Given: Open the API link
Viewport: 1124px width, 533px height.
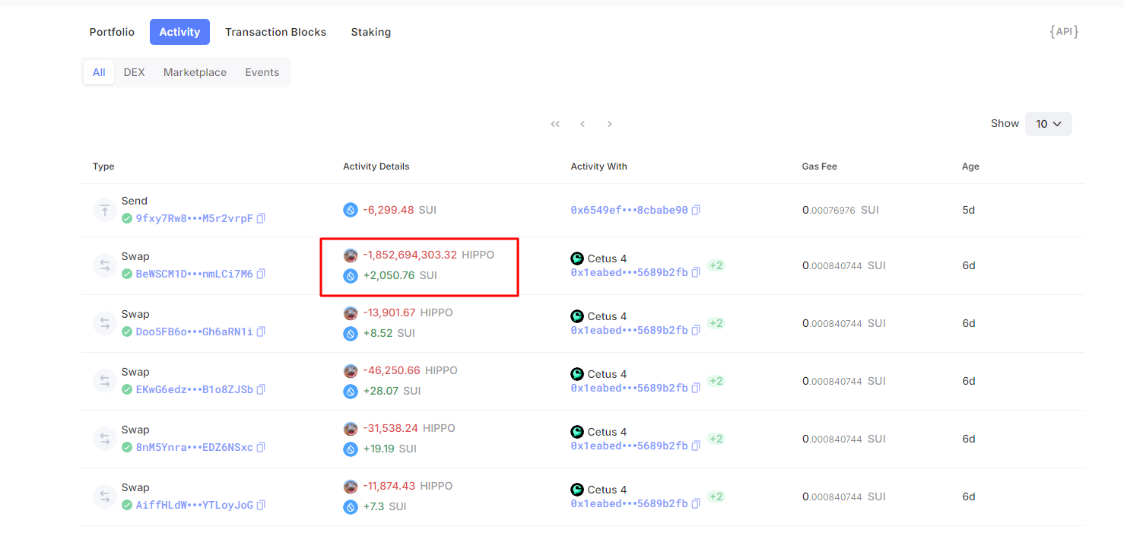Looking at the screenshot, I should [1063, 31].
